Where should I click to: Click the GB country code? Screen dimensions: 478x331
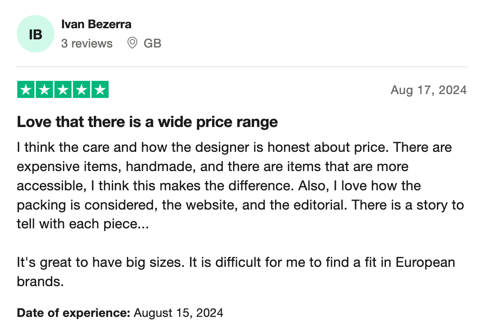(152, 43)
